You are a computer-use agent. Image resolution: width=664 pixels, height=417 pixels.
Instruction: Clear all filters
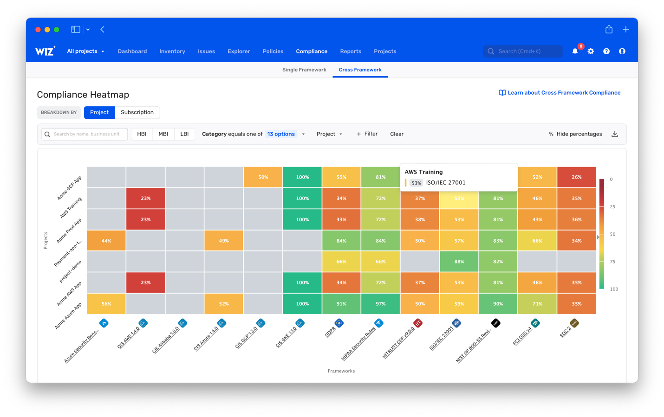(x=397, y=134)
